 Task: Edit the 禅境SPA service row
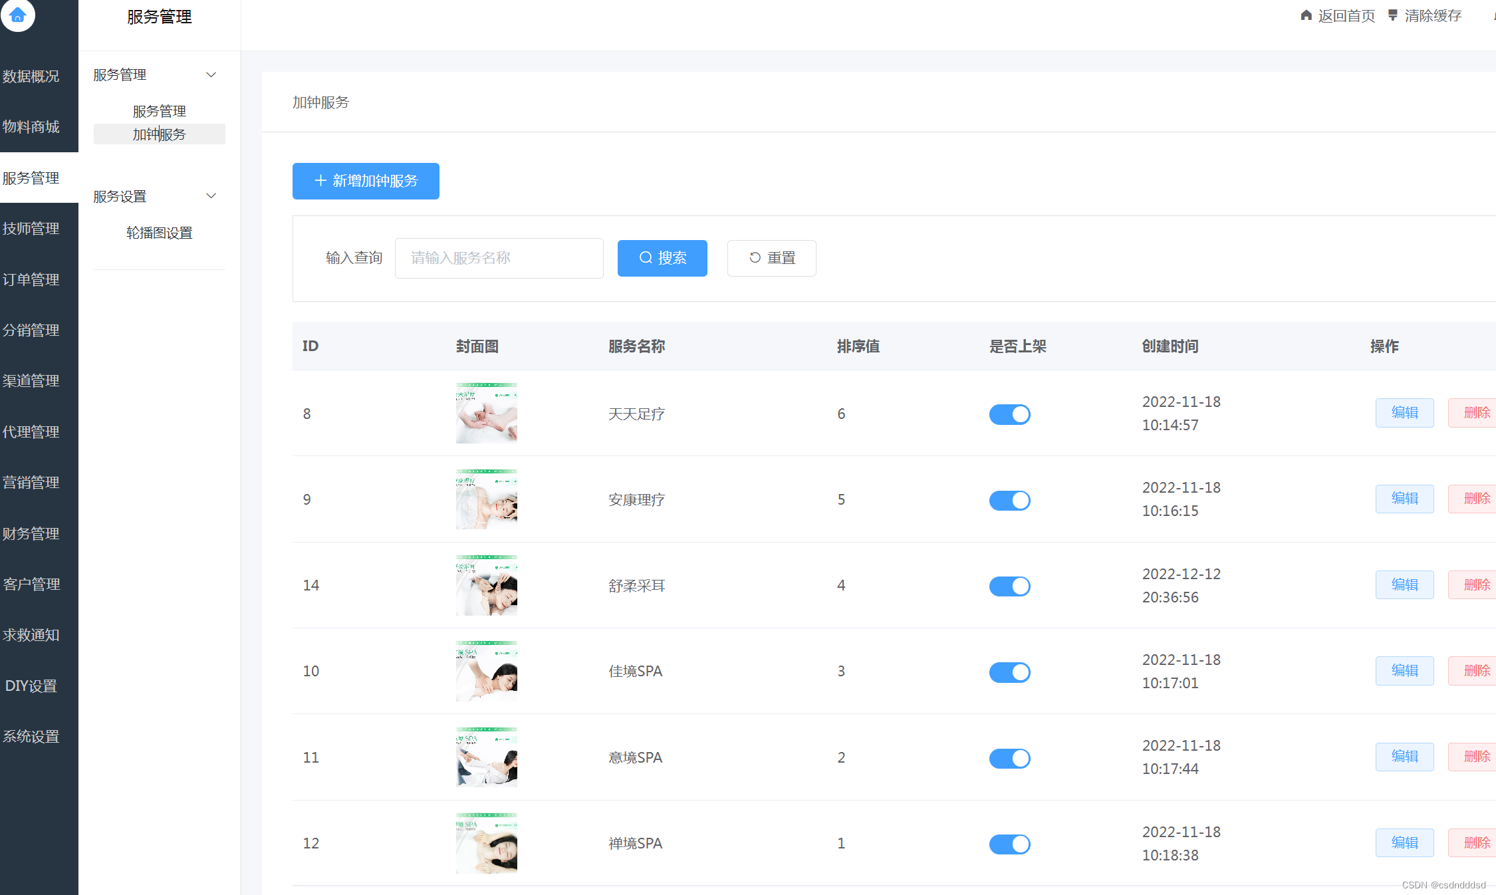pyautogui.click(x=1404, y=843)
